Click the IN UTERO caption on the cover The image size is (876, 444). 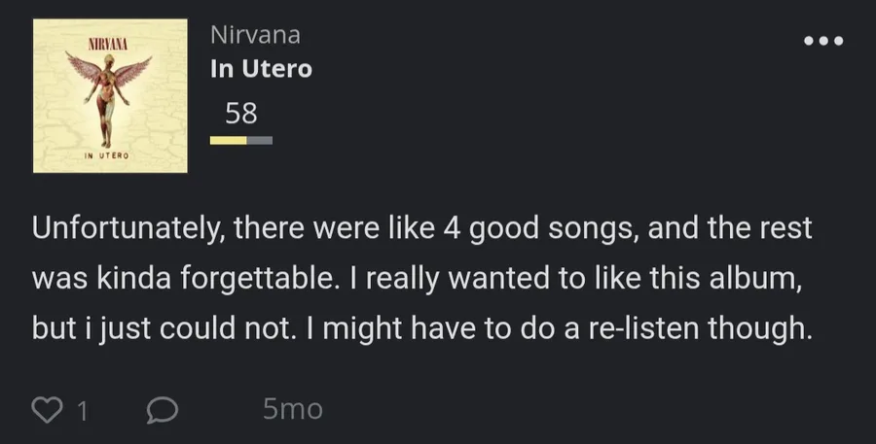click(106, 155)
